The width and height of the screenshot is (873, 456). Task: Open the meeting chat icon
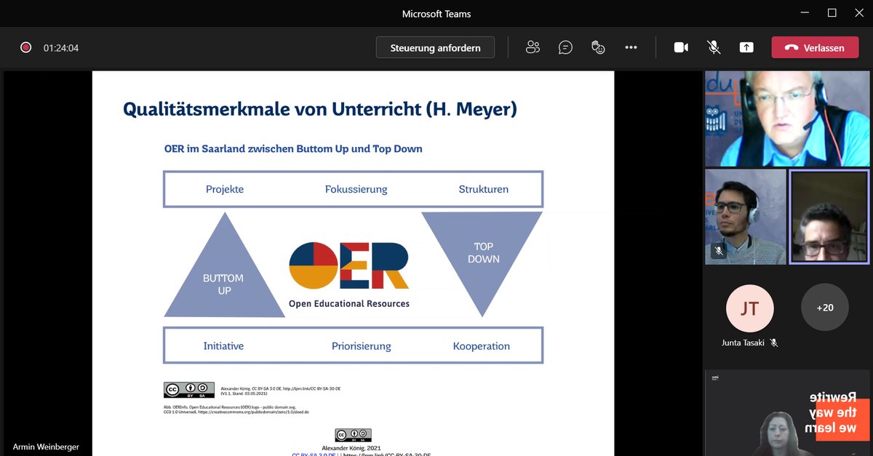coord(565,47)
